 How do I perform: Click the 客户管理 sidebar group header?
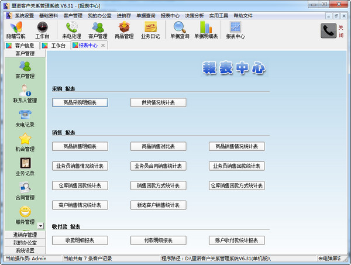25,53
